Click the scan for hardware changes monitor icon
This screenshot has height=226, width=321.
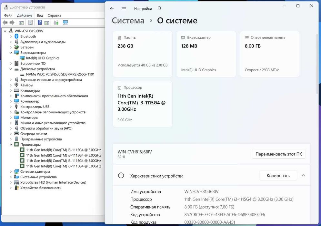click(x=65, y=23)
